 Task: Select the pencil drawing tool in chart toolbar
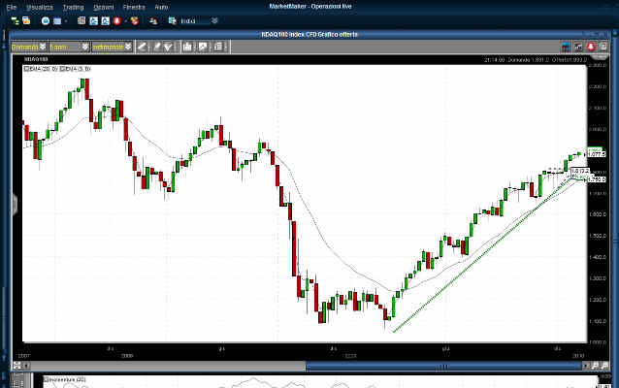(x=142, y=46)
